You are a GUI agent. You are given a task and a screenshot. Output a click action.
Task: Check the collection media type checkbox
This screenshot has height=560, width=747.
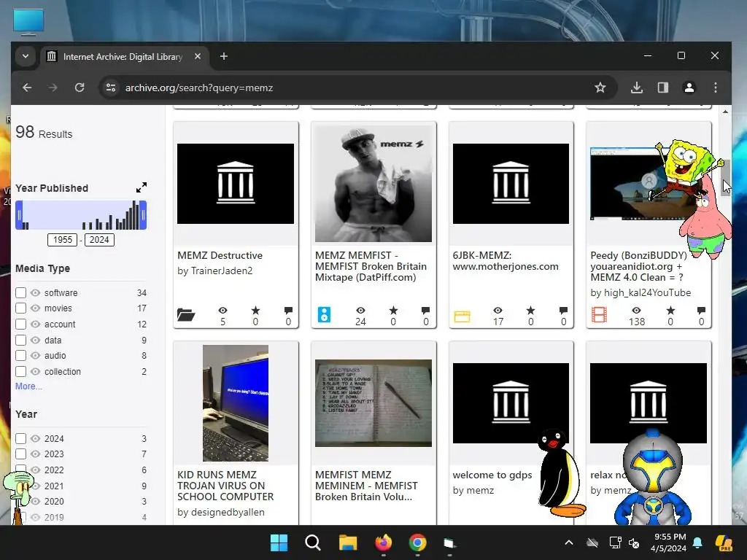point(20,371)
